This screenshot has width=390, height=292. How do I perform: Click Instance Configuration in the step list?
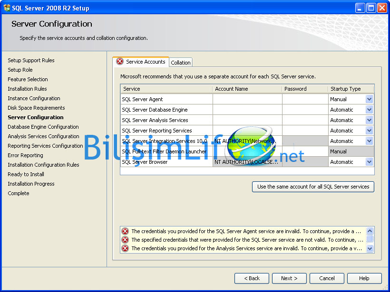[34, 98]
